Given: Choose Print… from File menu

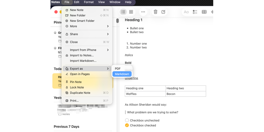Looking at the screenshot, I should [87, 101].
